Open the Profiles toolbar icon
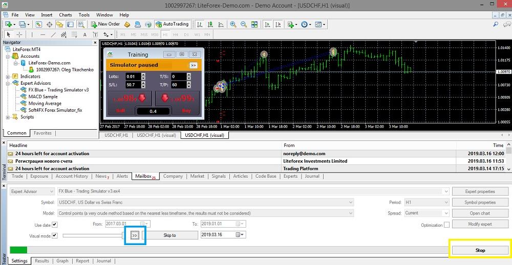This screenshot has height=265, width=512. (22, 24)
